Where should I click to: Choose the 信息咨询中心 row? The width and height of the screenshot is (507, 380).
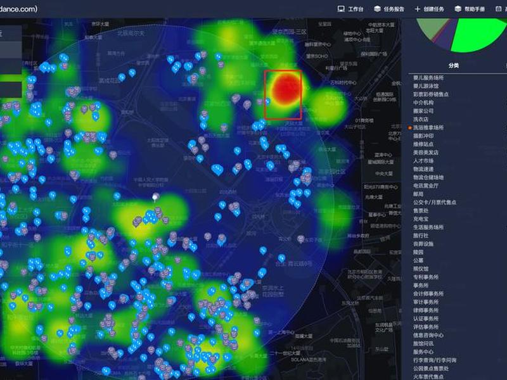tap(428, 335)
